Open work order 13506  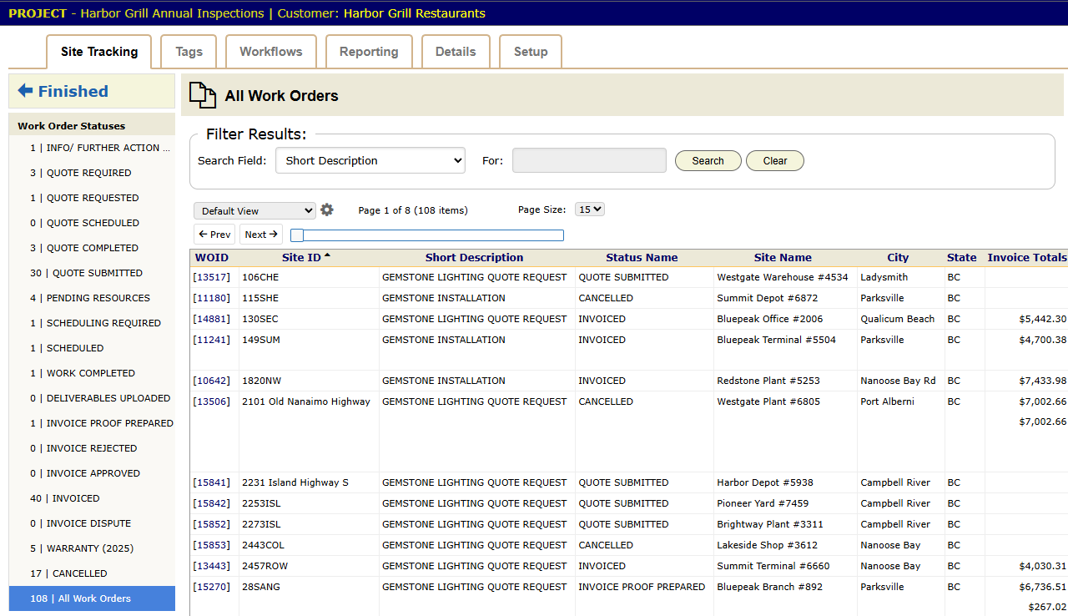[212, 401]
